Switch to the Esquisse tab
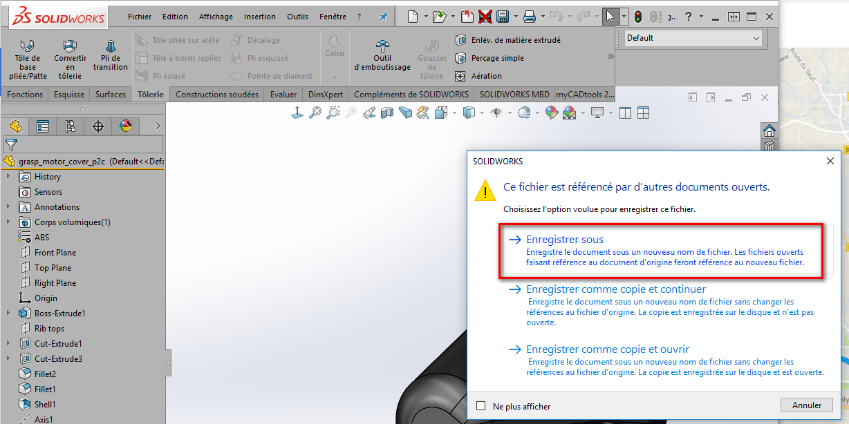The width and height of the screenshot is (849, 424). [x=69, y=95]
